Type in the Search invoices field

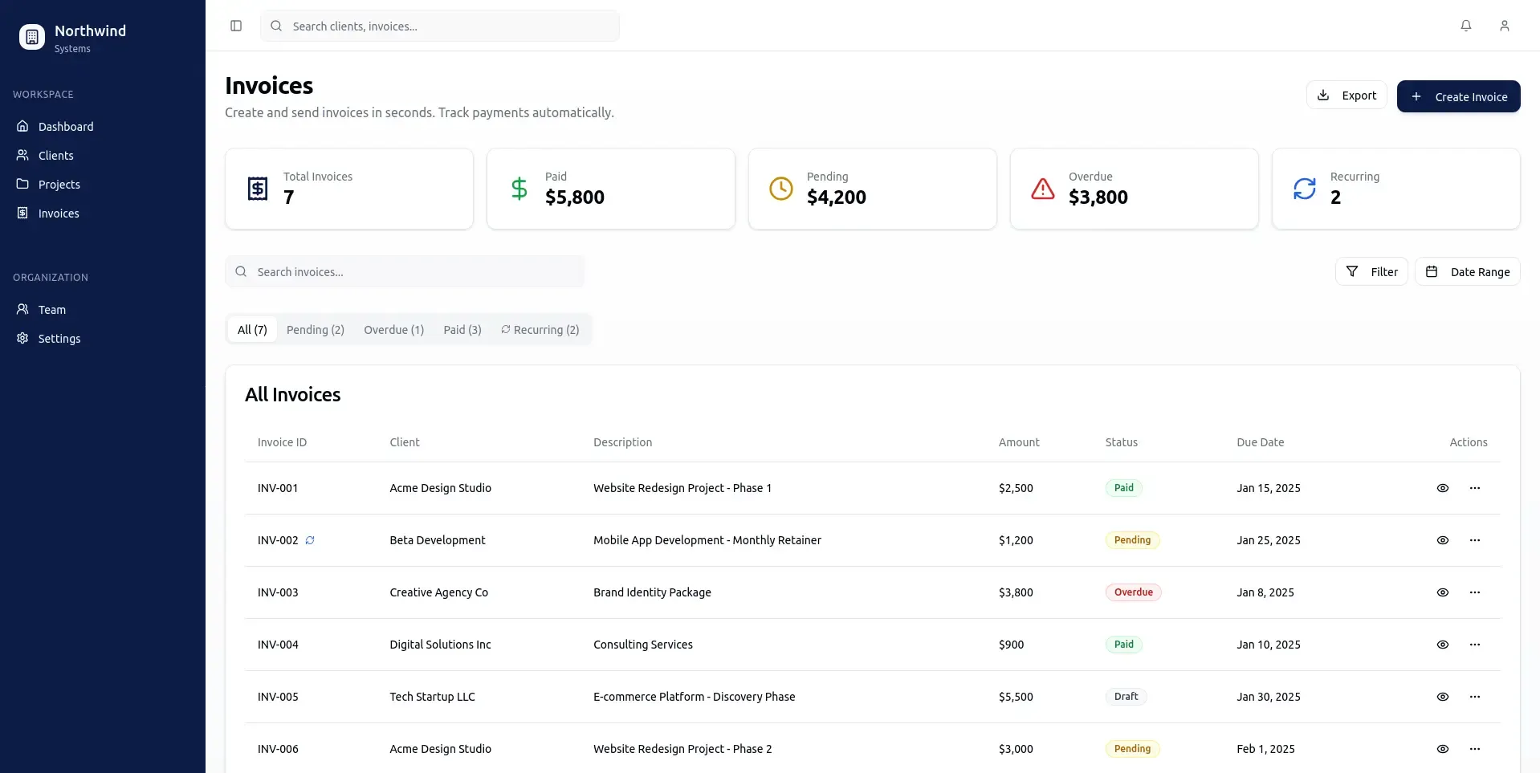tap(405, 271)
